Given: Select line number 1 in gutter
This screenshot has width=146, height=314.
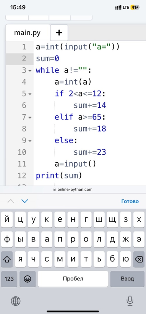Looking at the screenshot, I should [24, 47].
